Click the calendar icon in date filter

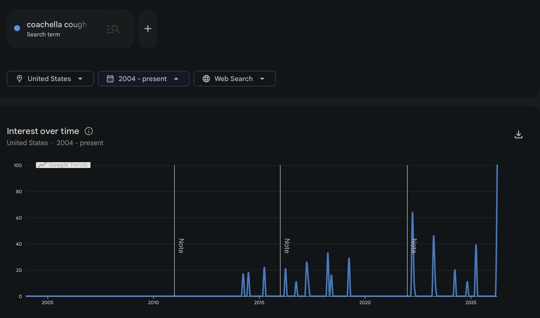point(110,79)
